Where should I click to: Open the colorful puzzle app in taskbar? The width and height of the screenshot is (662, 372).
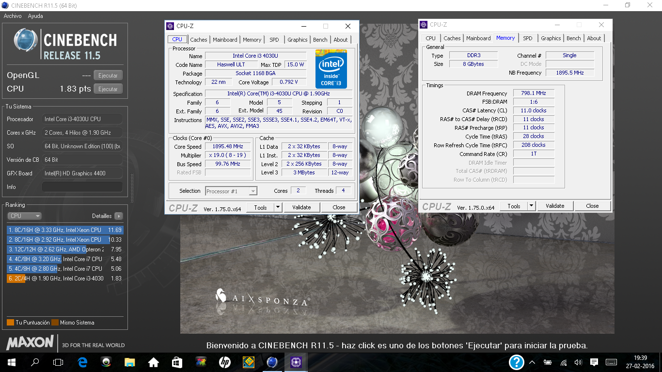[x=201, y=362]
